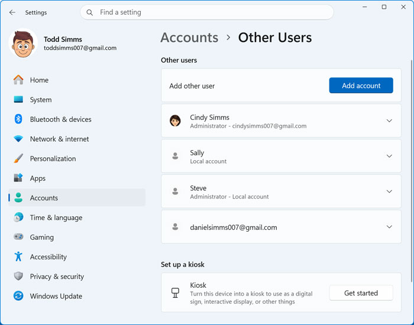Screen dimensions: 414x325
Task: Click the Time & language globe icon
Action: pos(18,217)
